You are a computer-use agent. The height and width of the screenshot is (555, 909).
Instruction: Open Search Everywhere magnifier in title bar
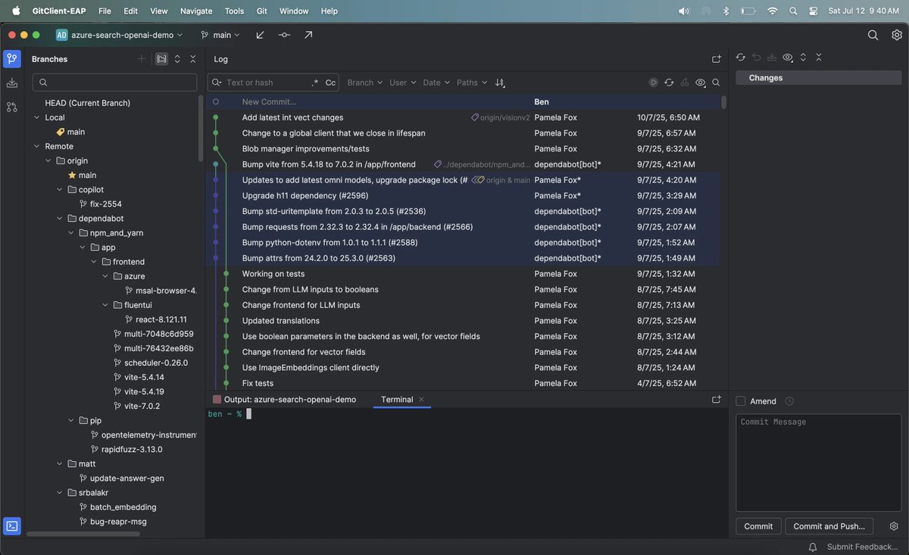[x=873, y=35]
